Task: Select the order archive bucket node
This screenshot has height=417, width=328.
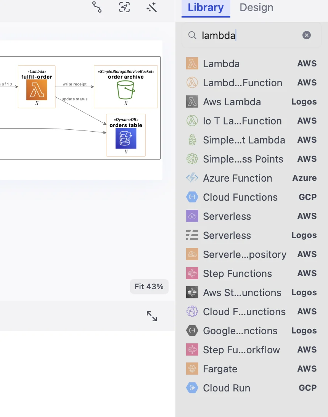Action: [126, 87]
